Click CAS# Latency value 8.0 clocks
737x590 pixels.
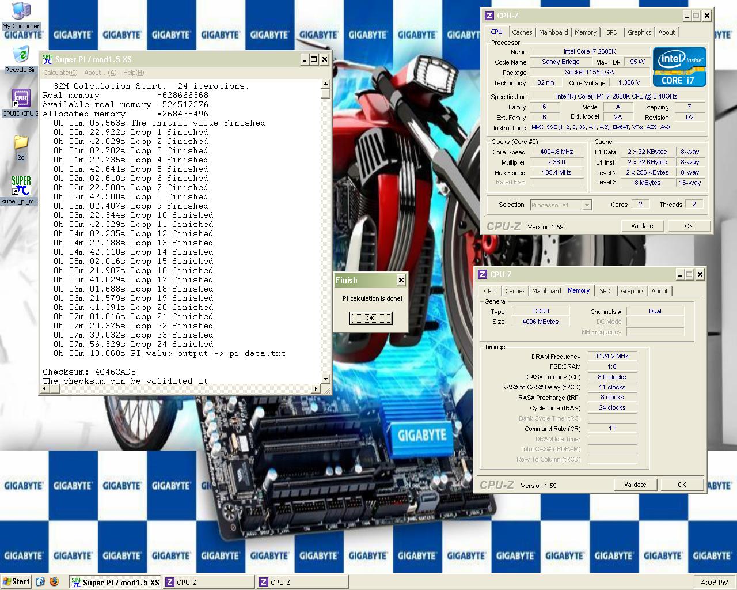[x=612, y=377]
